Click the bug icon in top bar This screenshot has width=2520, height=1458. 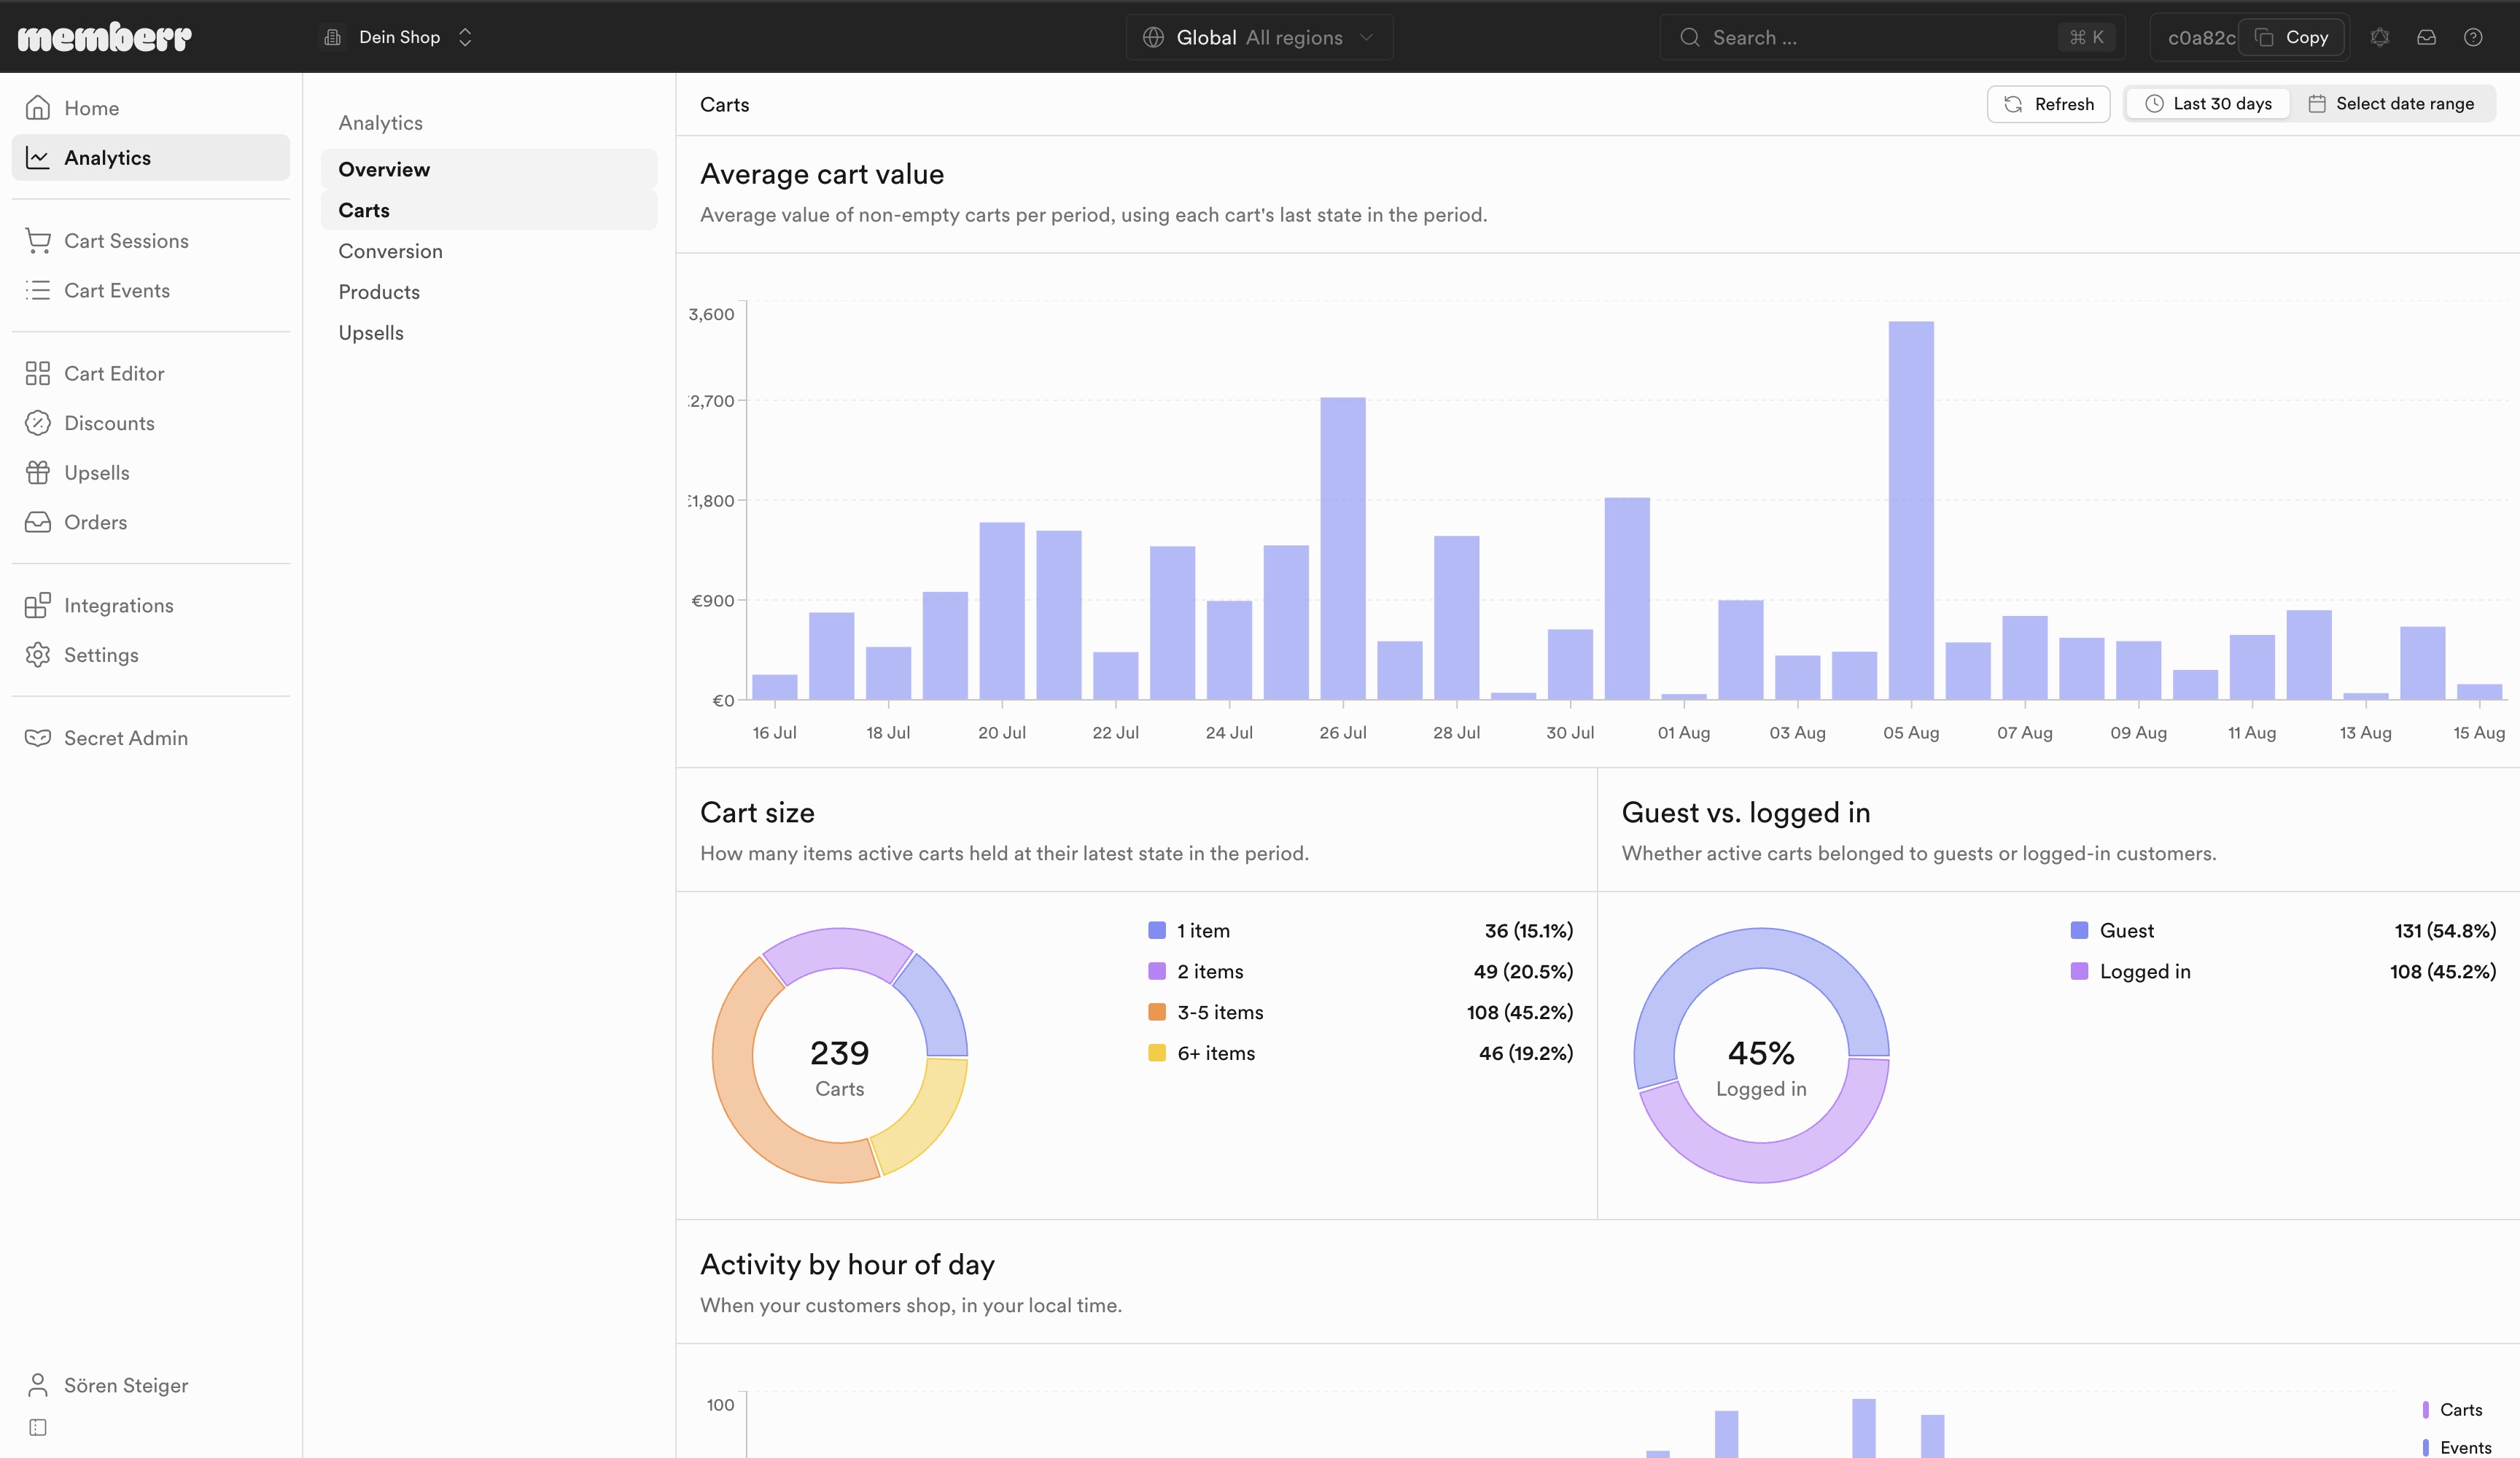coord(2380,37)
